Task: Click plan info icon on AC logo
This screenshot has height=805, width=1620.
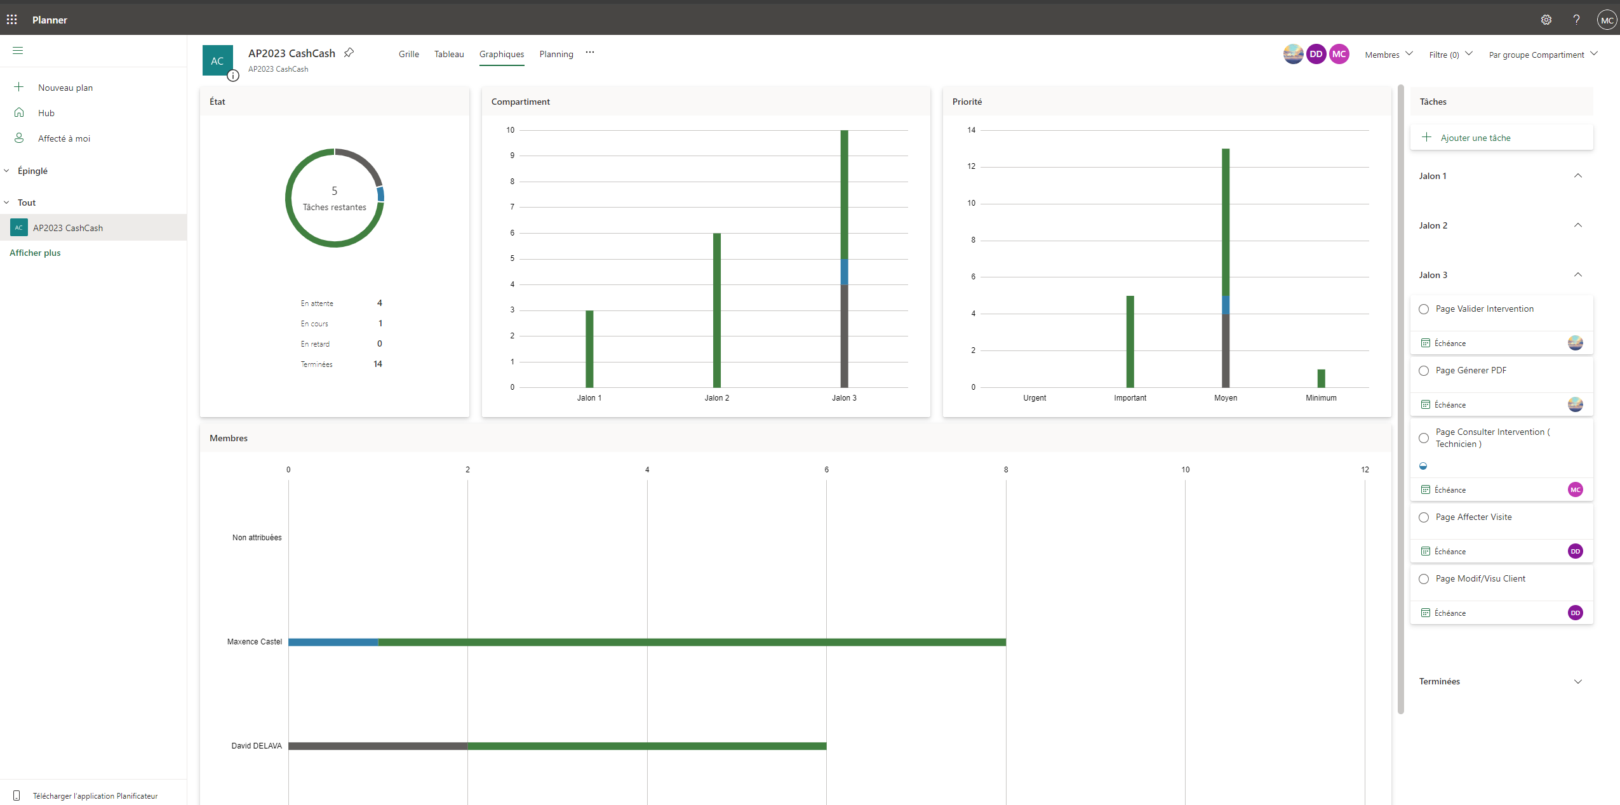Action: [x=233, y=76]
